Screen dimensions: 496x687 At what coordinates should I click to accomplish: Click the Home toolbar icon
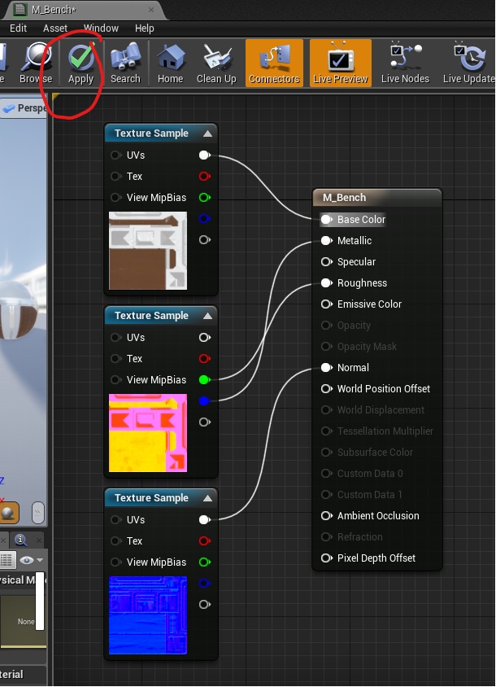(x=170, y=63)
